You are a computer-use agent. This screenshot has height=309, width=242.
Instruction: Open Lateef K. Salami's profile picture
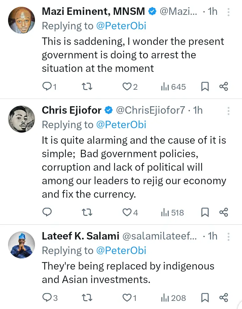coord(22,245)
